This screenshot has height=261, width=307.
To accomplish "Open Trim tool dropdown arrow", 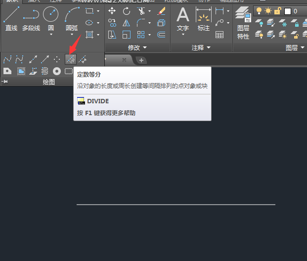I will click(x=150, y=11).
